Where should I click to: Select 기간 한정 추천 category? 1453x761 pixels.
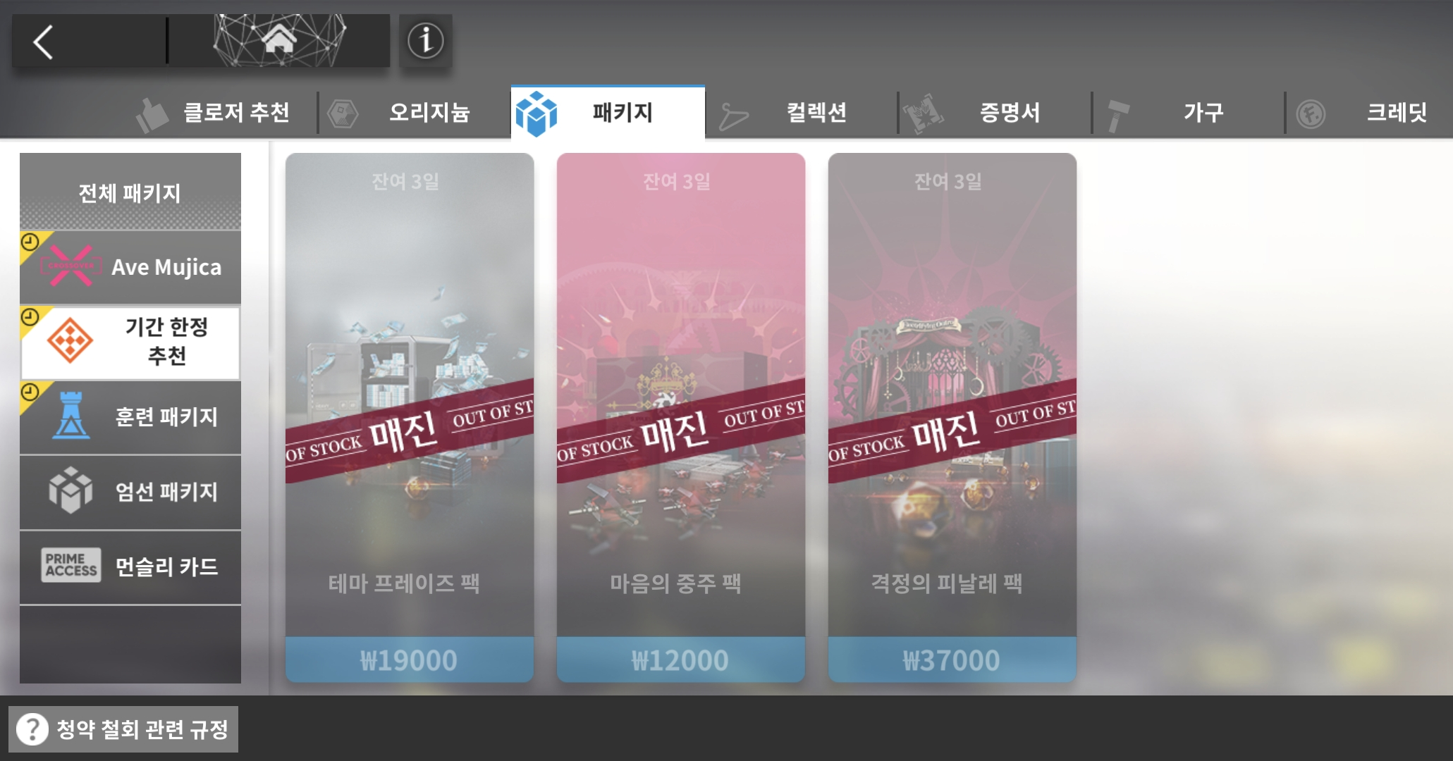pyautogui.click(x=130, y=342)
